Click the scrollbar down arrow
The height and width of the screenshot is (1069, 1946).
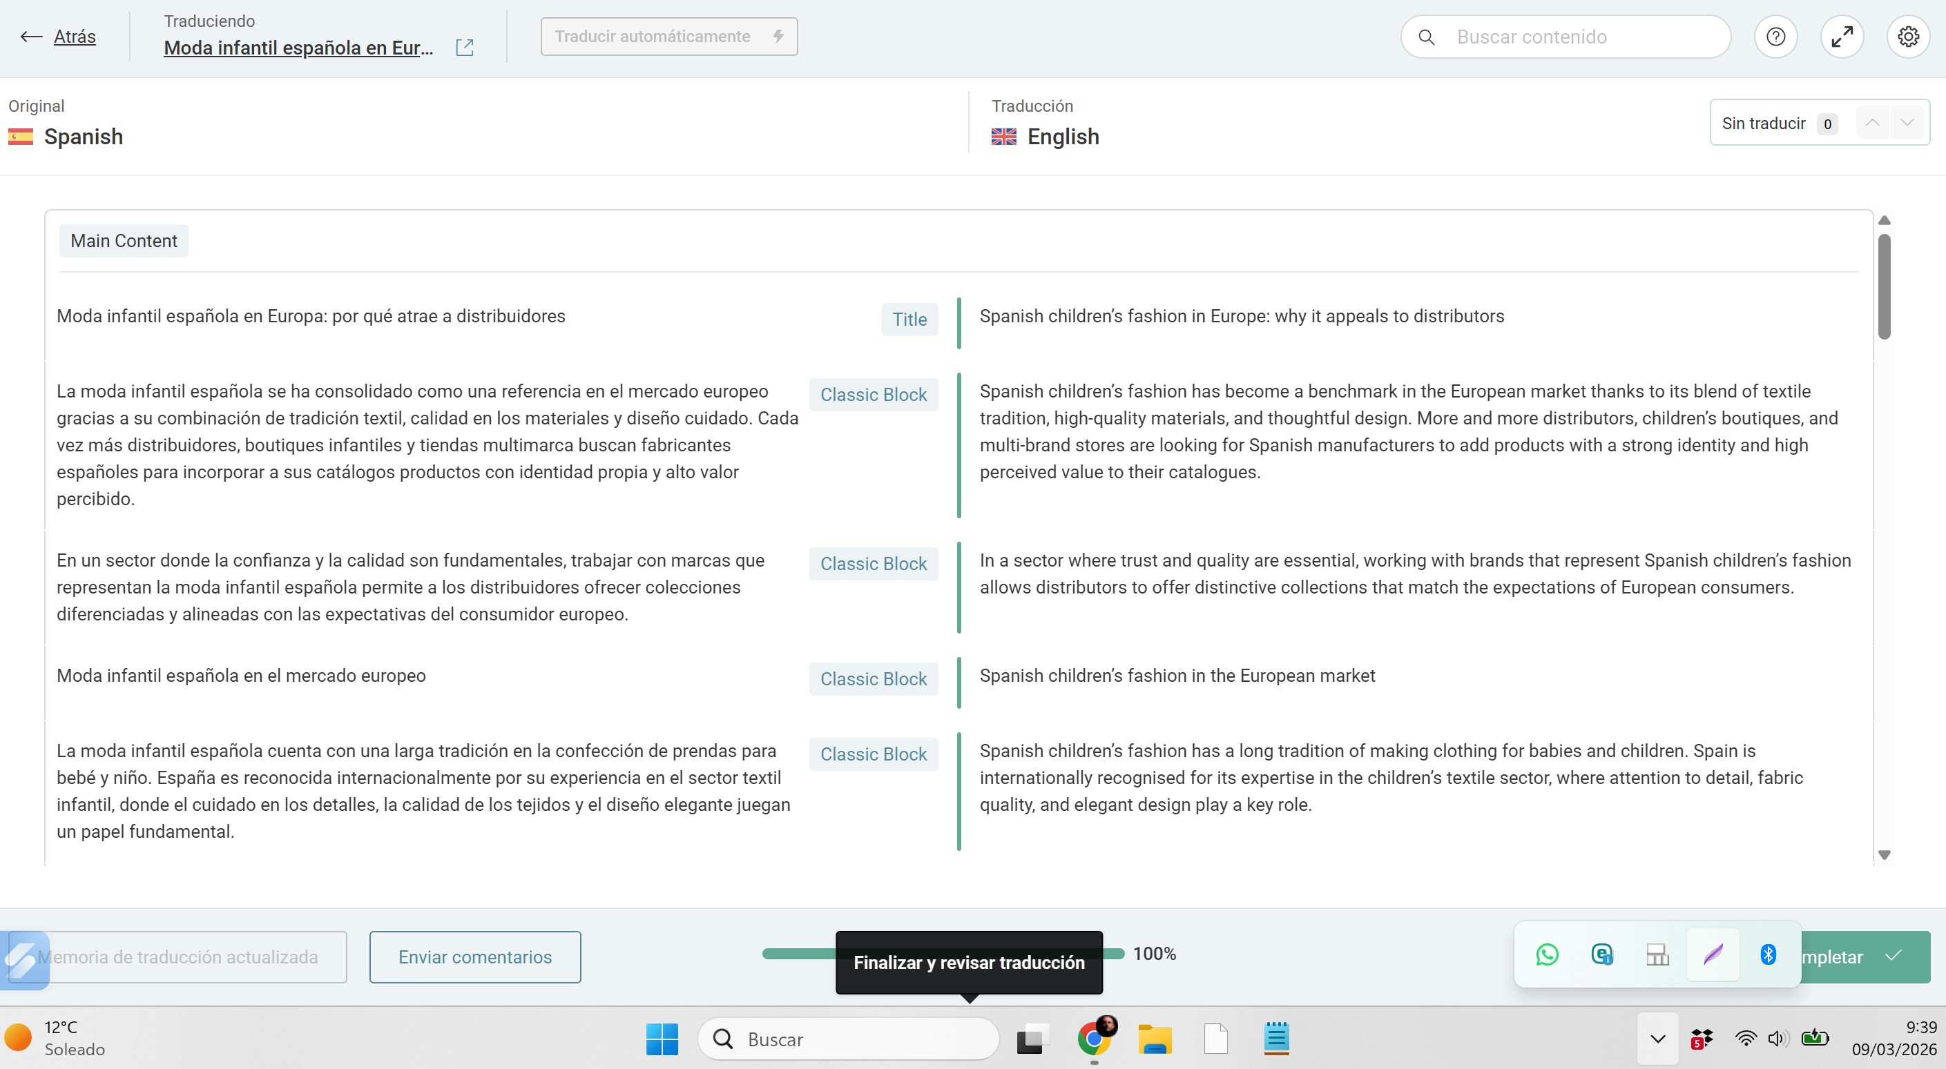[x=1884, y=854]
